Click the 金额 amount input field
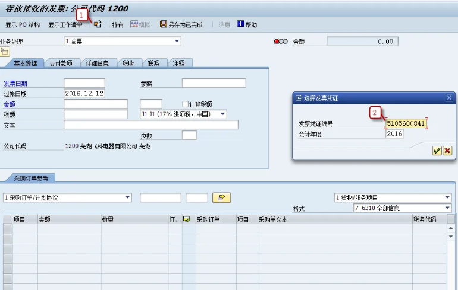 (x=96, y=104)
